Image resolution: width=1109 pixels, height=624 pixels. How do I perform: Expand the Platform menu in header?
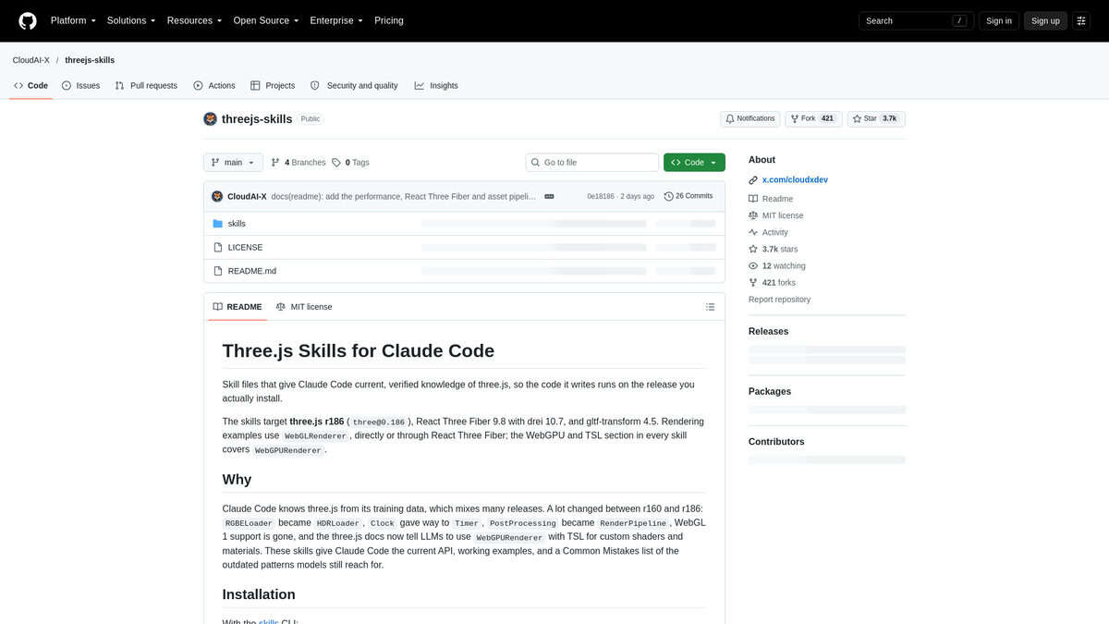tap(73, 20)
